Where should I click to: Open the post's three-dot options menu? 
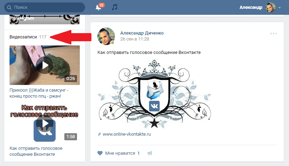tap(273, 33)
